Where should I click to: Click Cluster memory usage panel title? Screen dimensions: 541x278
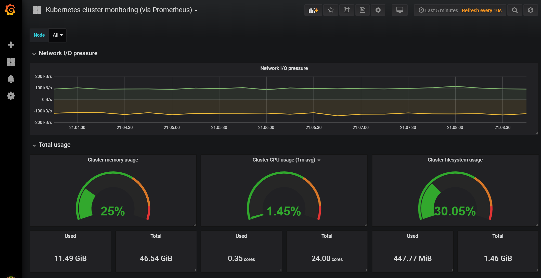click(x=113, y=160)
